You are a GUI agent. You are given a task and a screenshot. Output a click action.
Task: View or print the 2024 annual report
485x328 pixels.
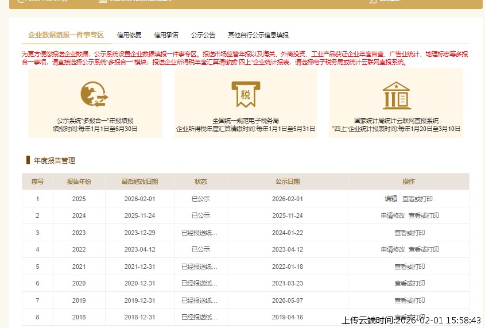[424, 216]
